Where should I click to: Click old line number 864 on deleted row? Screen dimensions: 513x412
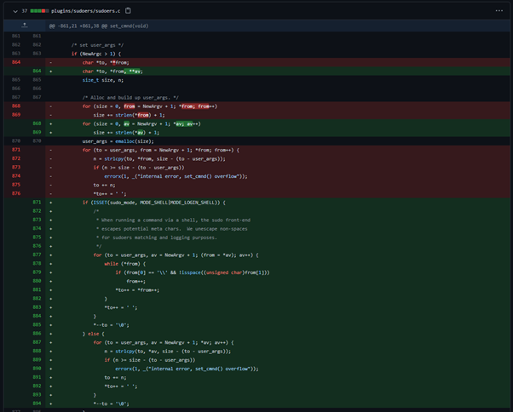pos(16,62)
